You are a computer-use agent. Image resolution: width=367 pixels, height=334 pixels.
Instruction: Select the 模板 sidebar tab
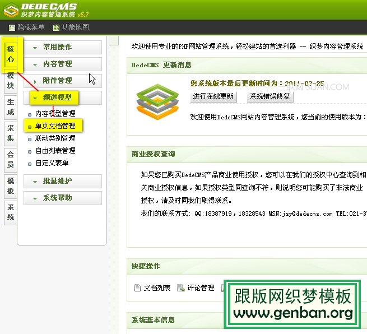[x=11, y=186]
